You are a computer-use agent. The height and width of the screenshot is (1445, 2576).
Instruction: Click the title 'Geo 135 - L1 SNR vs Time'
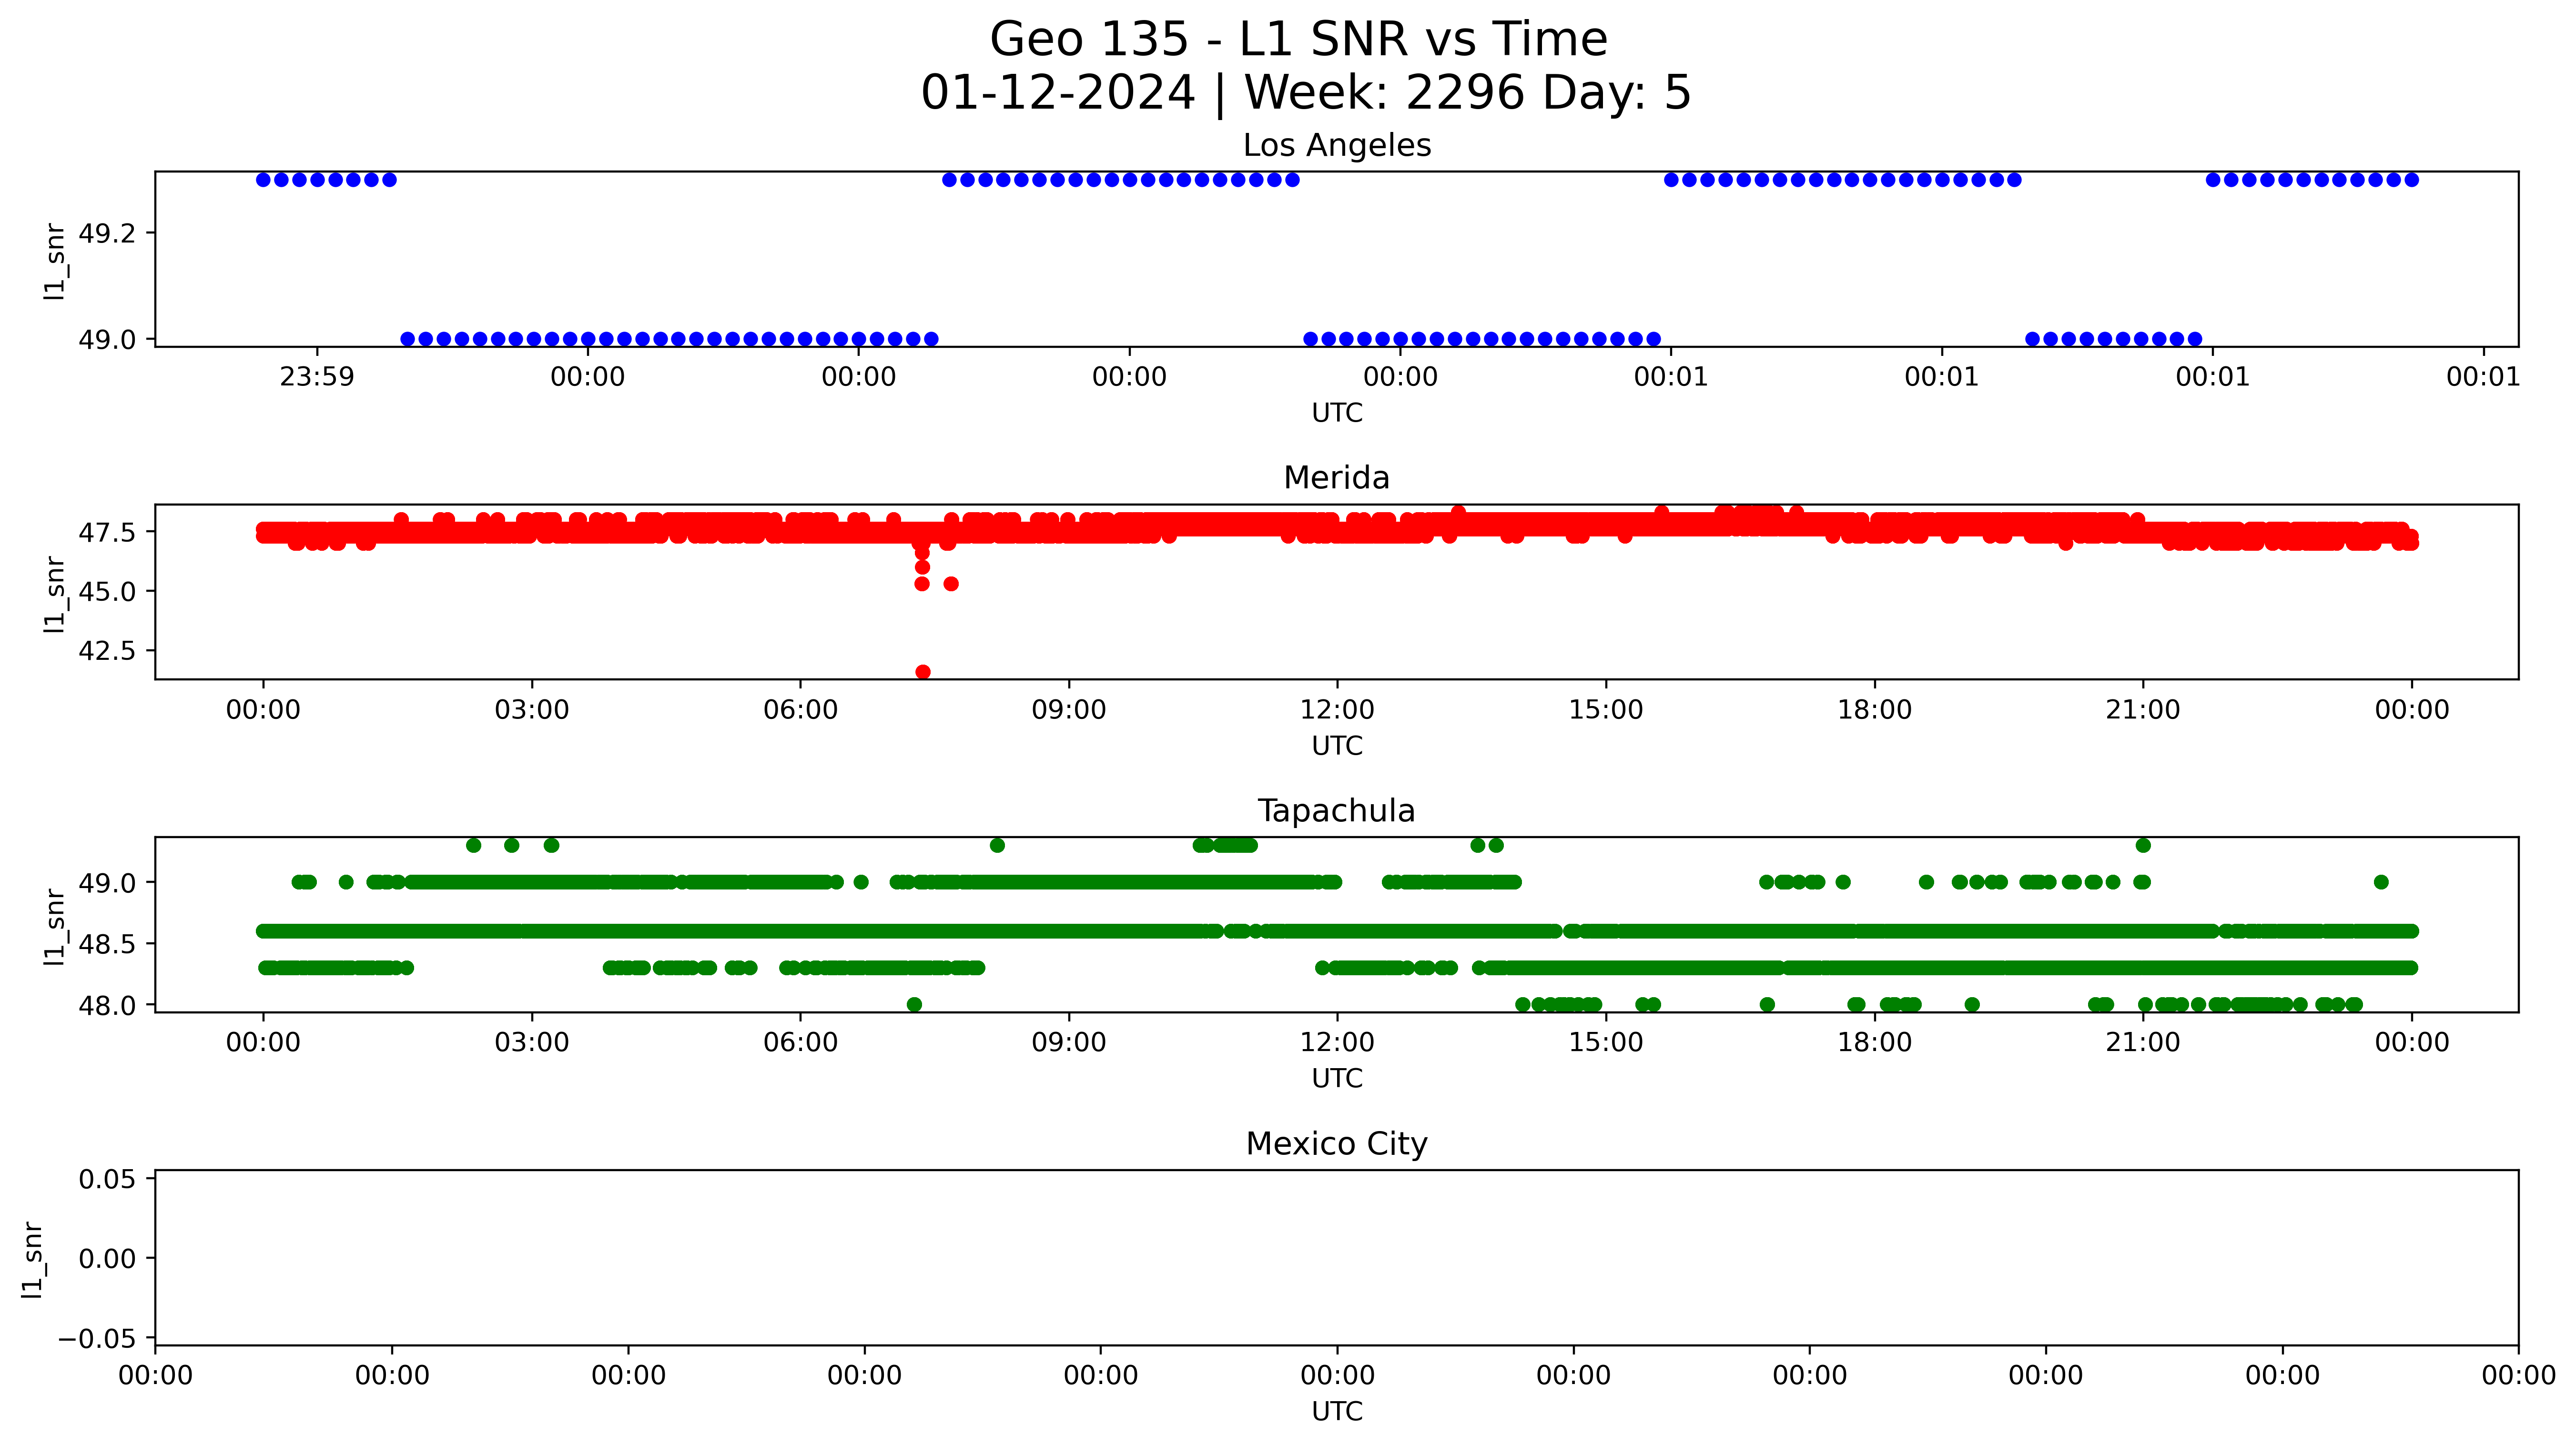(1298, 40)
